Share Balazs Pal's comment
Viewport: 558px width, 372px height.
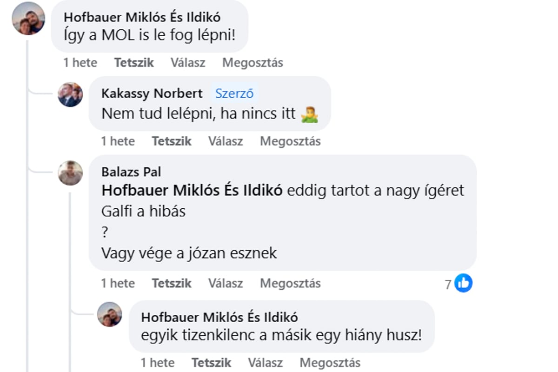point(290,283)
